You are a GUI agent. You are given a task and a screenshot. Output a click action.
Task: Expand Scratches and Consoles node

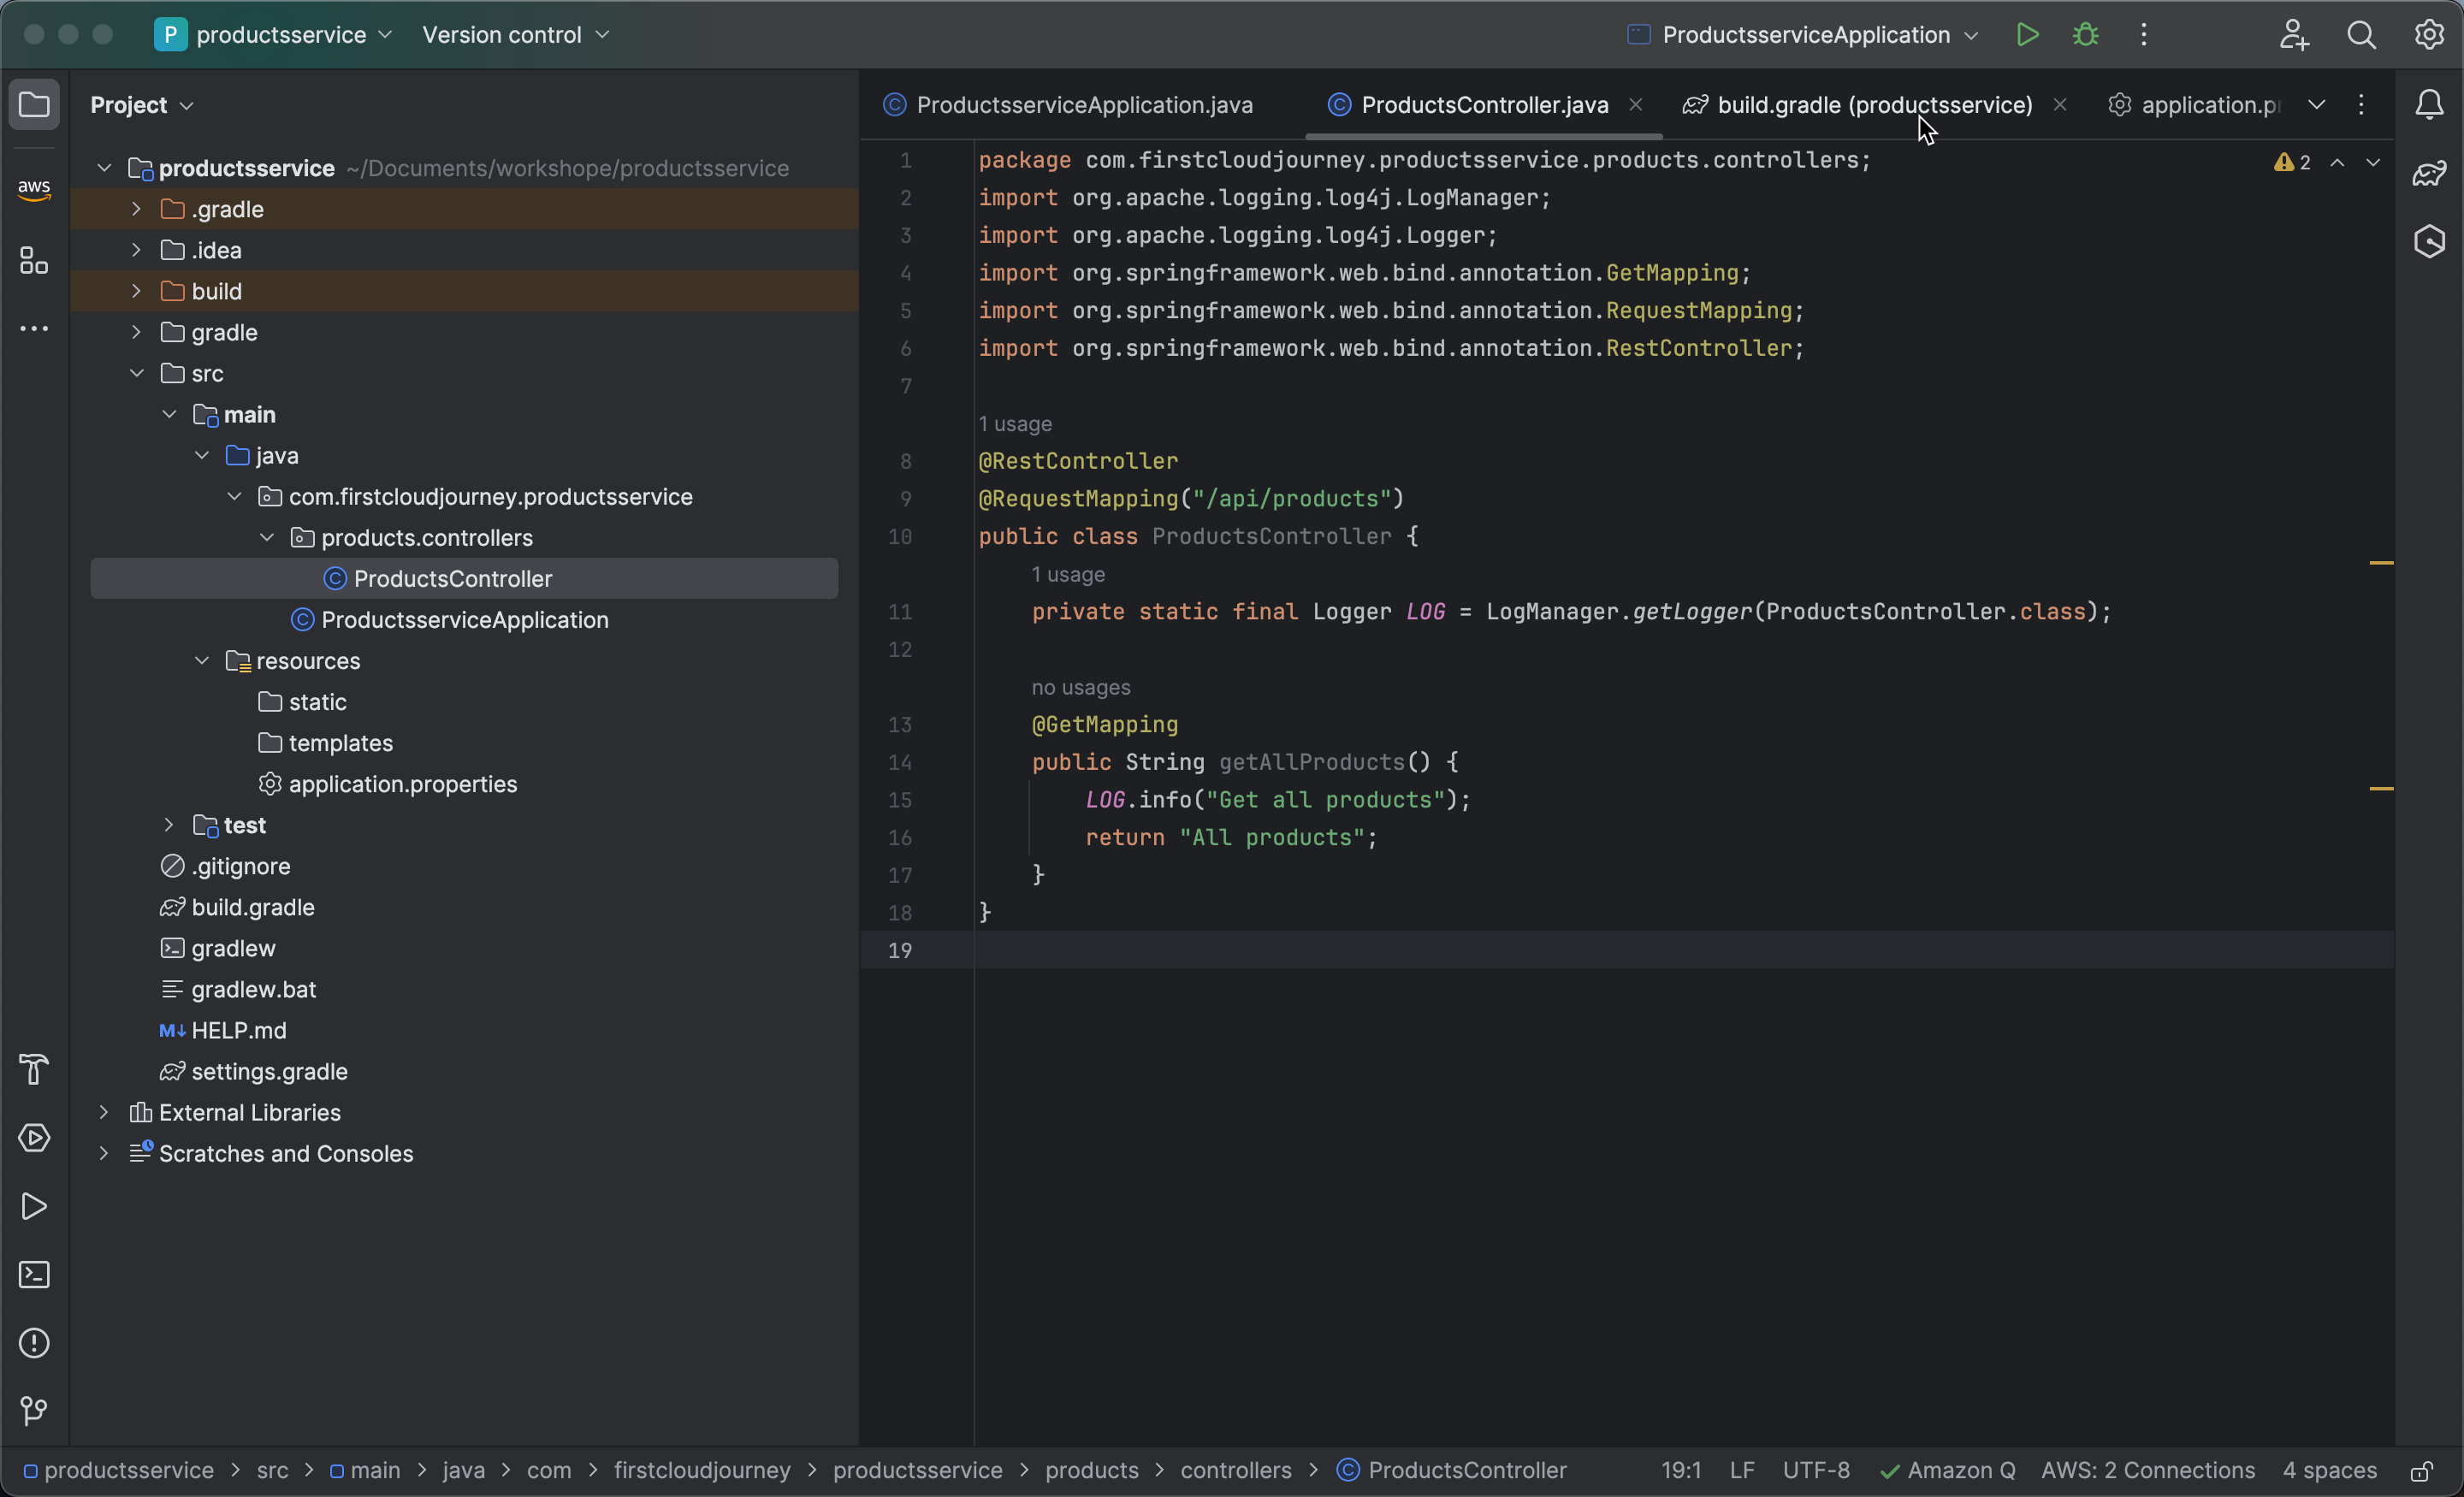click(103, 1153)
